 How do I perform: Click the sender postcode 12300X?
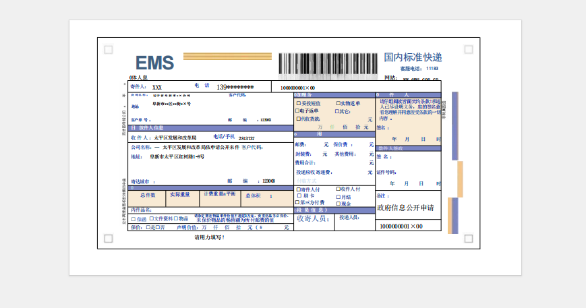[266, 120]
